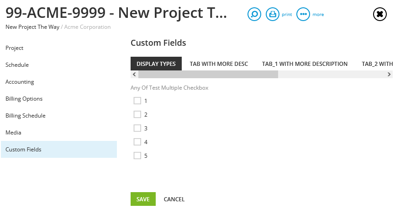Tick checkbox option 3
This screenshot has width=395, height=215.
coord(137,128)
